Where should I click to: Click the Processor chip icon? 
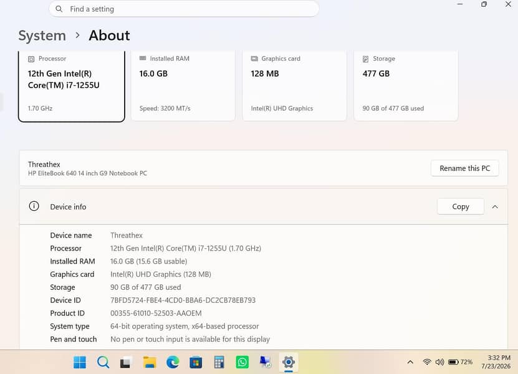31,59
